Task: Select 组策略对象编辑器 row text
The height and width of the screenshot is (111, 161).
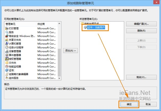Action: click(x=18, y=74)
